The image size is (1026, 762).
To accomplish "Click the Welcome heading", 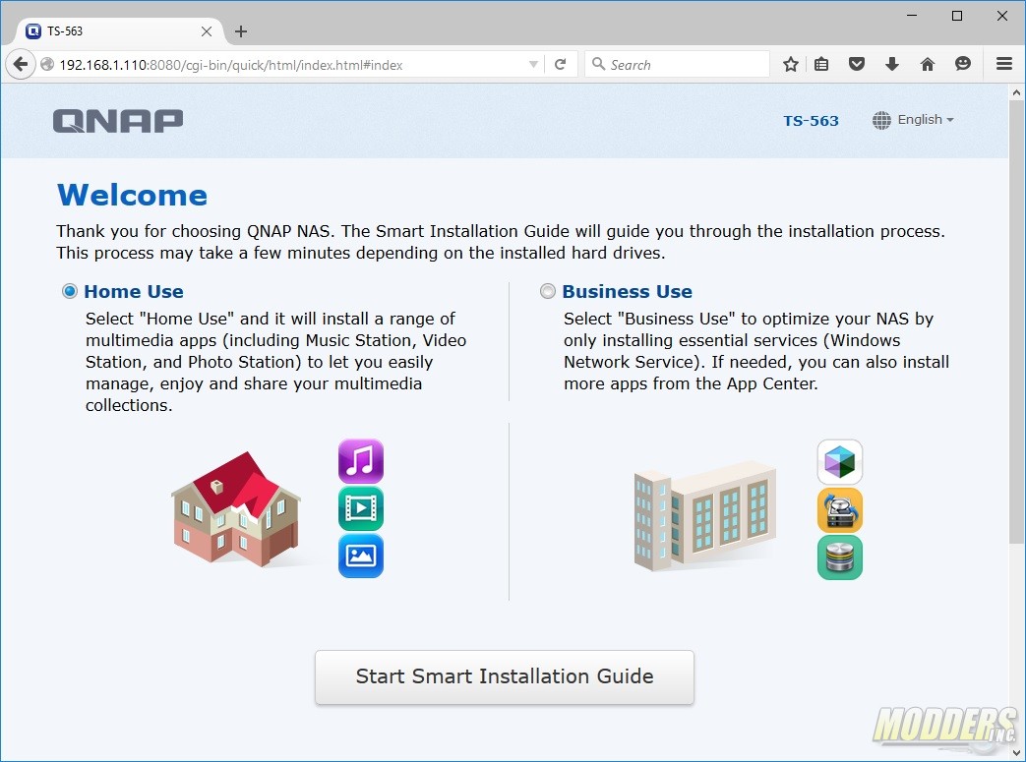I will click(132, 195).
